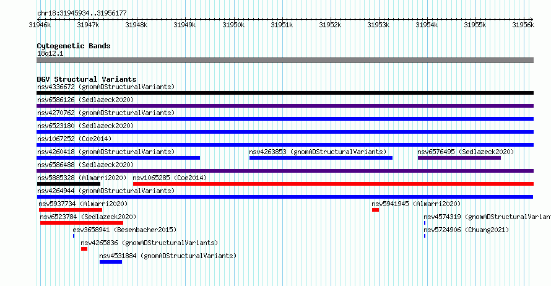Open the nsv5937734 (Almarri2020) label
The image size is (551, 286).
coord(84,204)
